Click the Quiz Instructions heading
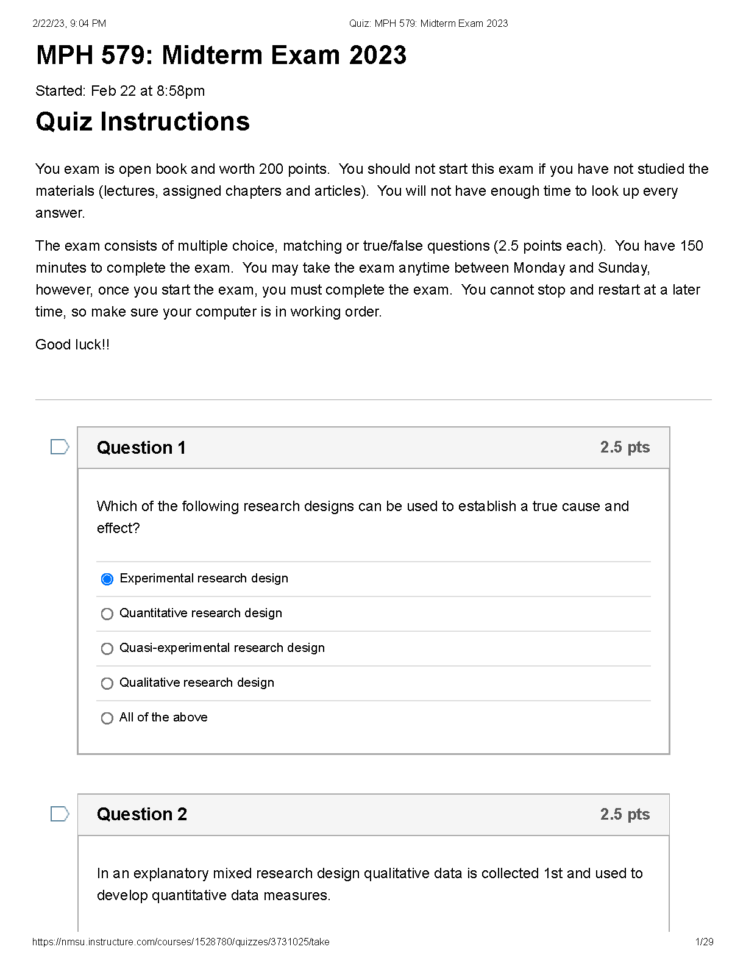This screenshot has height=966, width=746. [x=143, y=121]
